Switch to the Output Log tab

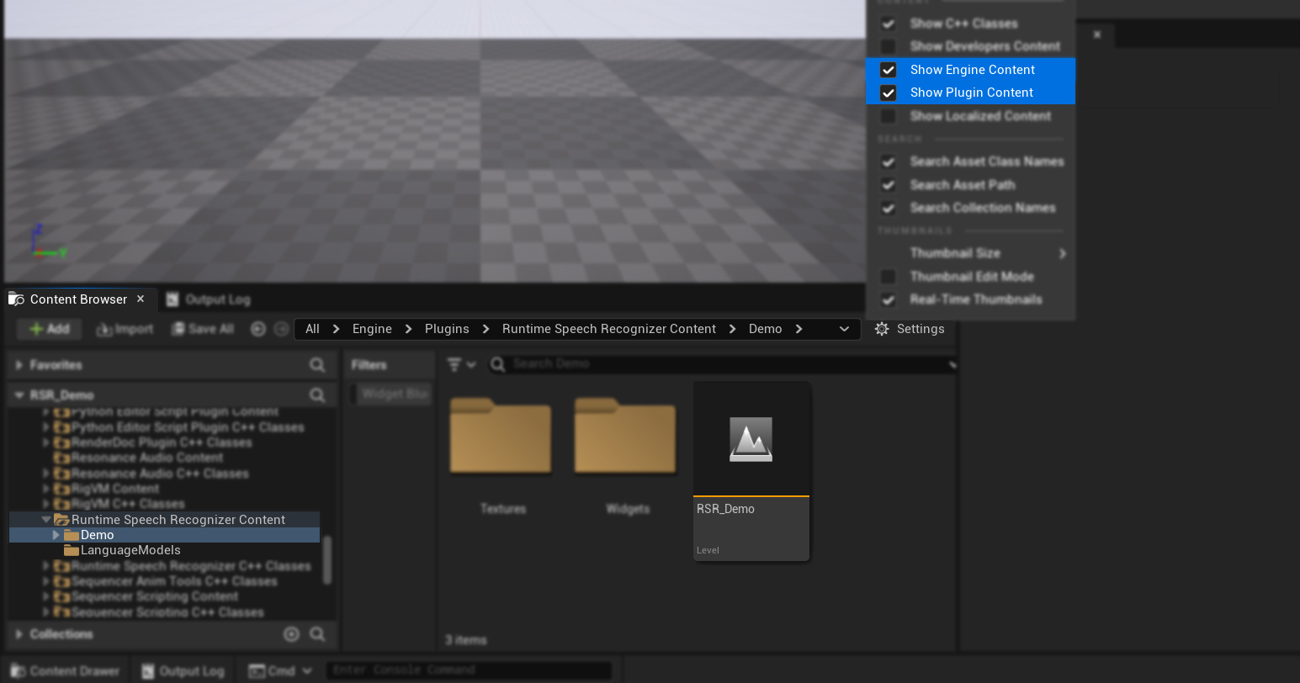[208, 299]
